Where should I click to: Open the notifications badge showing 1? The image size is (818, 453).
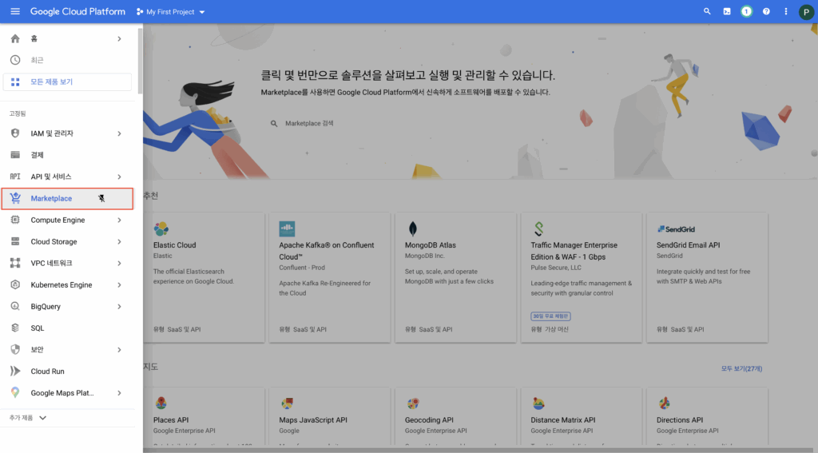[x=747, y=11]
